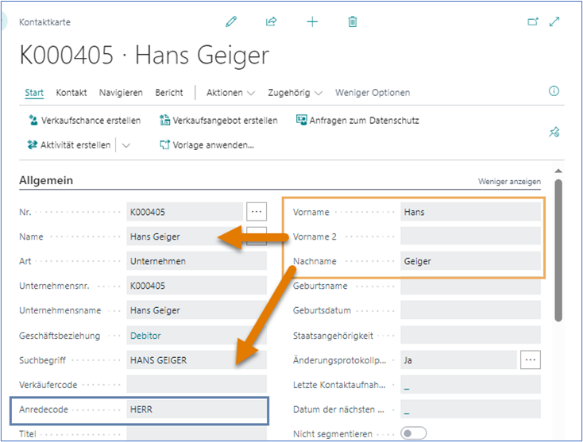
Task: Open dropdown arrow next to Aktivität erstellen
Action: click(x=126, y=145)
